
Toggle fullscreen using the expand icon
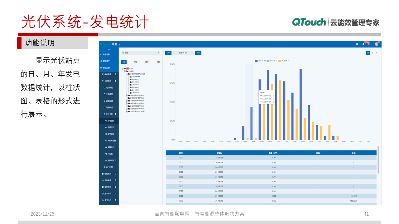pyautogui.click(x=369, y=44)
